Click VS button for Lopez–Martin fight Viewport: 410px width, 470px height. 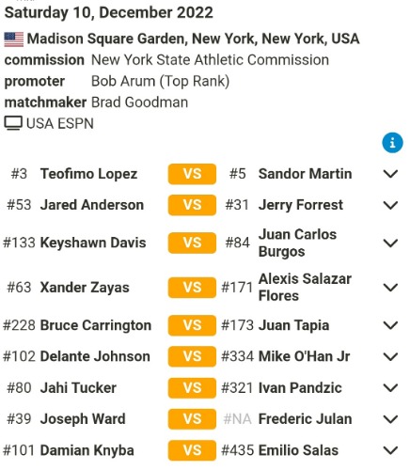192,174
